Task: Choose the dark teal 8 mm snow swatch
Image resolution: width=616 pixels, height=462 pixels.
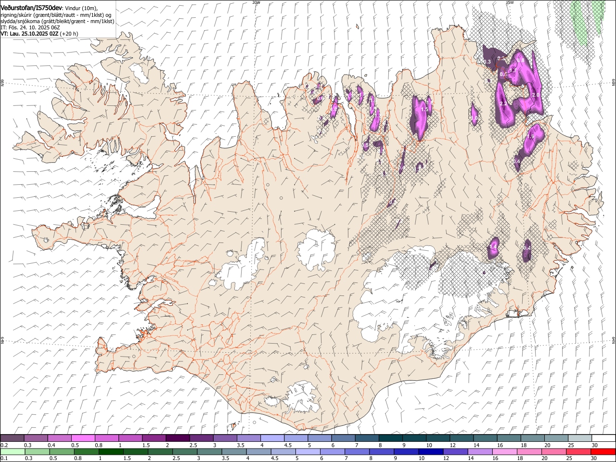Action: coord(390,438)
